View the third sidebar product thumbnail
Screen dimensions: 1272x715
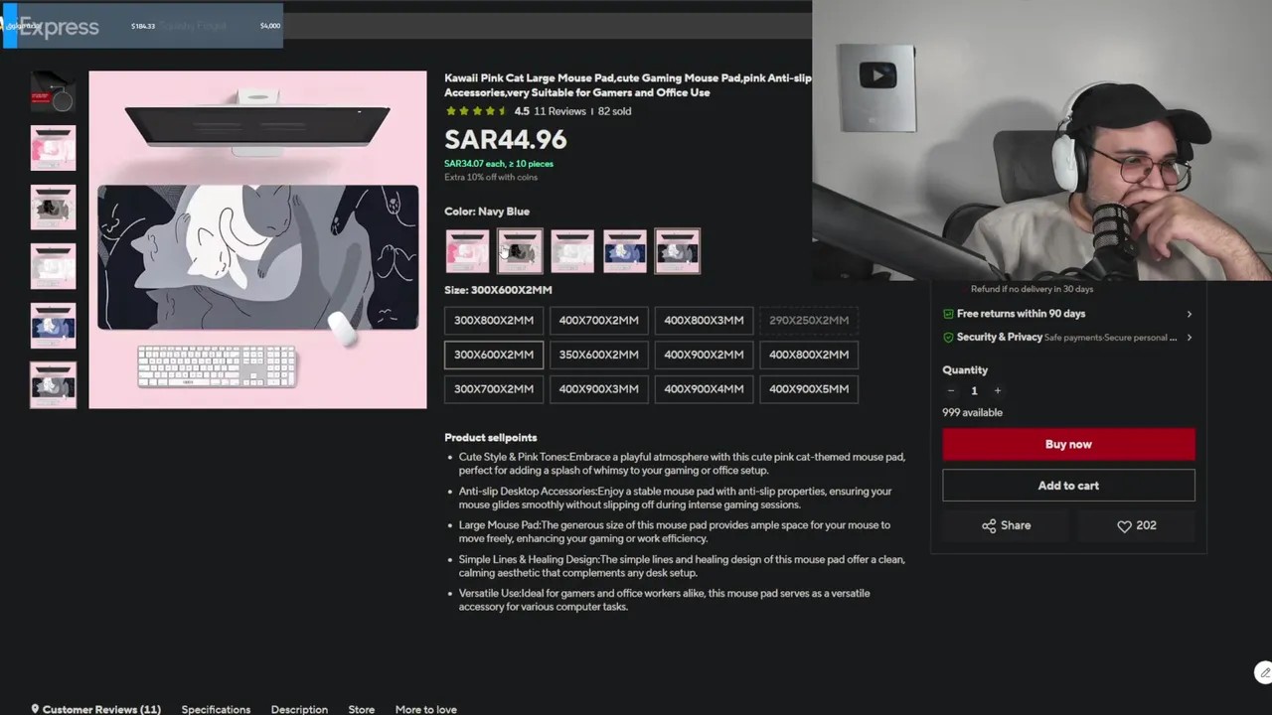(53, 208)
